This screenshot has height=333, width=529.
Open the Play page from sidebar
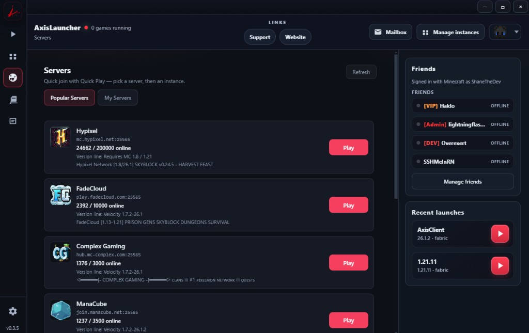pyautogui.click(x=13, y=34)
